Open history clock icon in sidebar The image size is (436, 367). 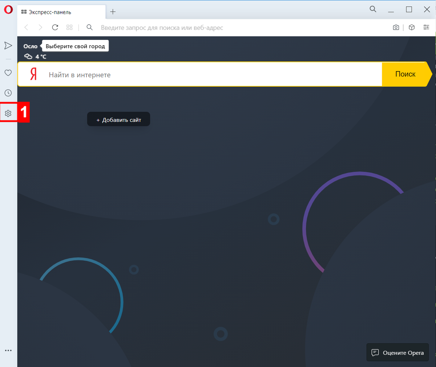coord(8,93)
